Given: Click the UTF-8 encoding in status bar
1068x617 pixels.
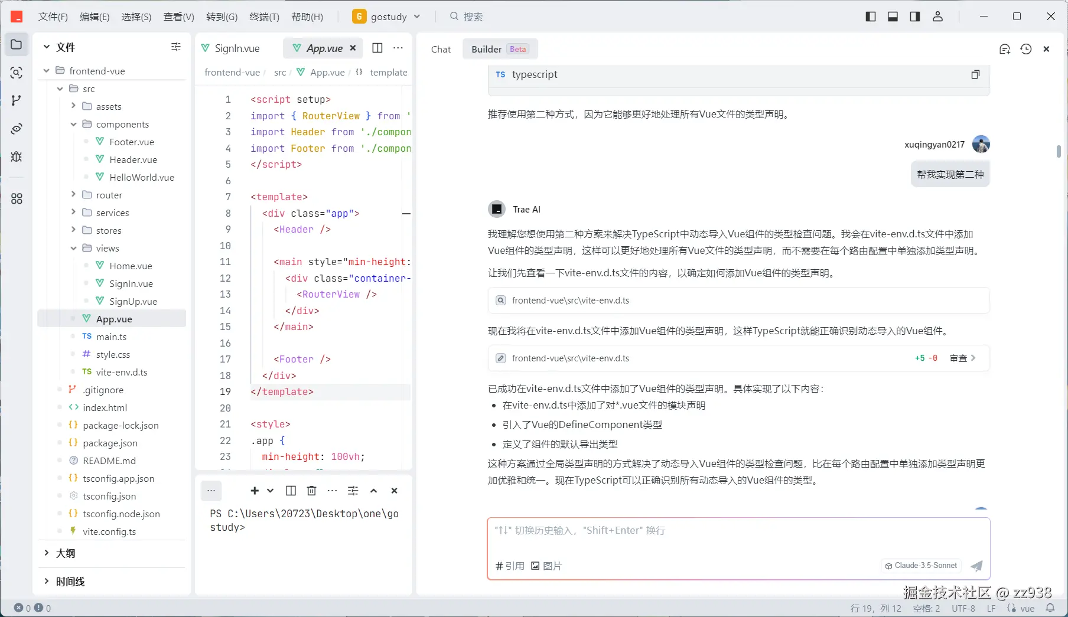Looking at the screenshot, I should click(x=963, y=608).
